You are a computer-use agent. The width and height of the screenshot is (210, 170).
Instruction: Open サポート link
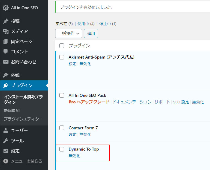coord(162,102)
